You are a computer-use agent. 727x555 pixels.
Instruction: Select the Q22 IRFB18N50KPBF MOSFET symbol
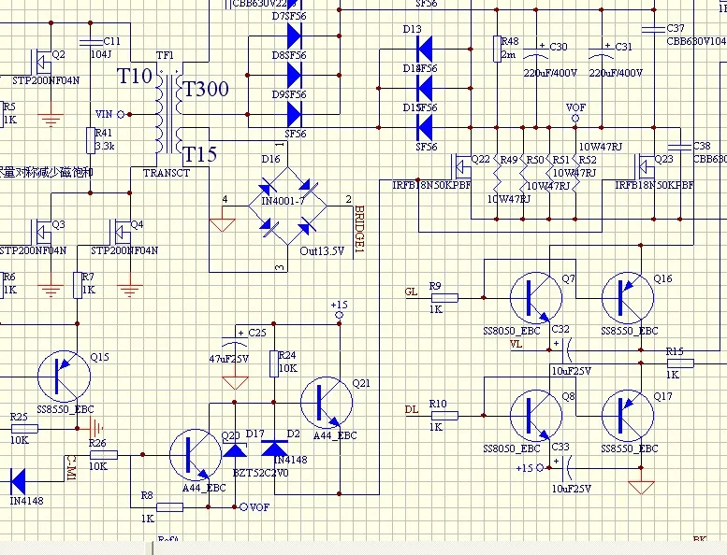pos(461,166)
